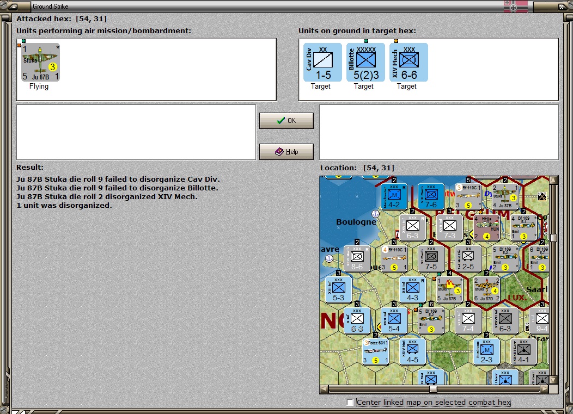This screenshot has width=573, height=414.
Task: Click the 4-1 garrison unit on map
Action: [x=523, y=351]
